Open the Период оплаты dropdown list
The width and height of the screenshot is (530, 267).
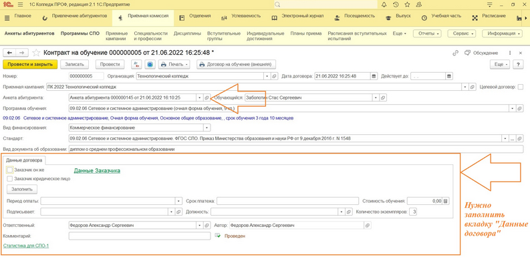click(x=178, y=201)
